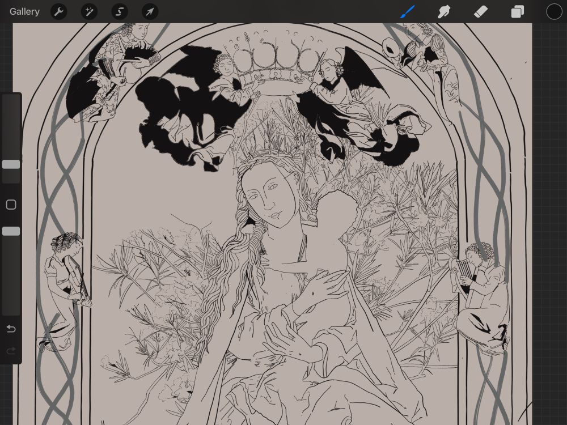Screen dimensions: 567x425
Task: Activate the Selection tool
Action: pyautogui.click(x=119, y=11)
